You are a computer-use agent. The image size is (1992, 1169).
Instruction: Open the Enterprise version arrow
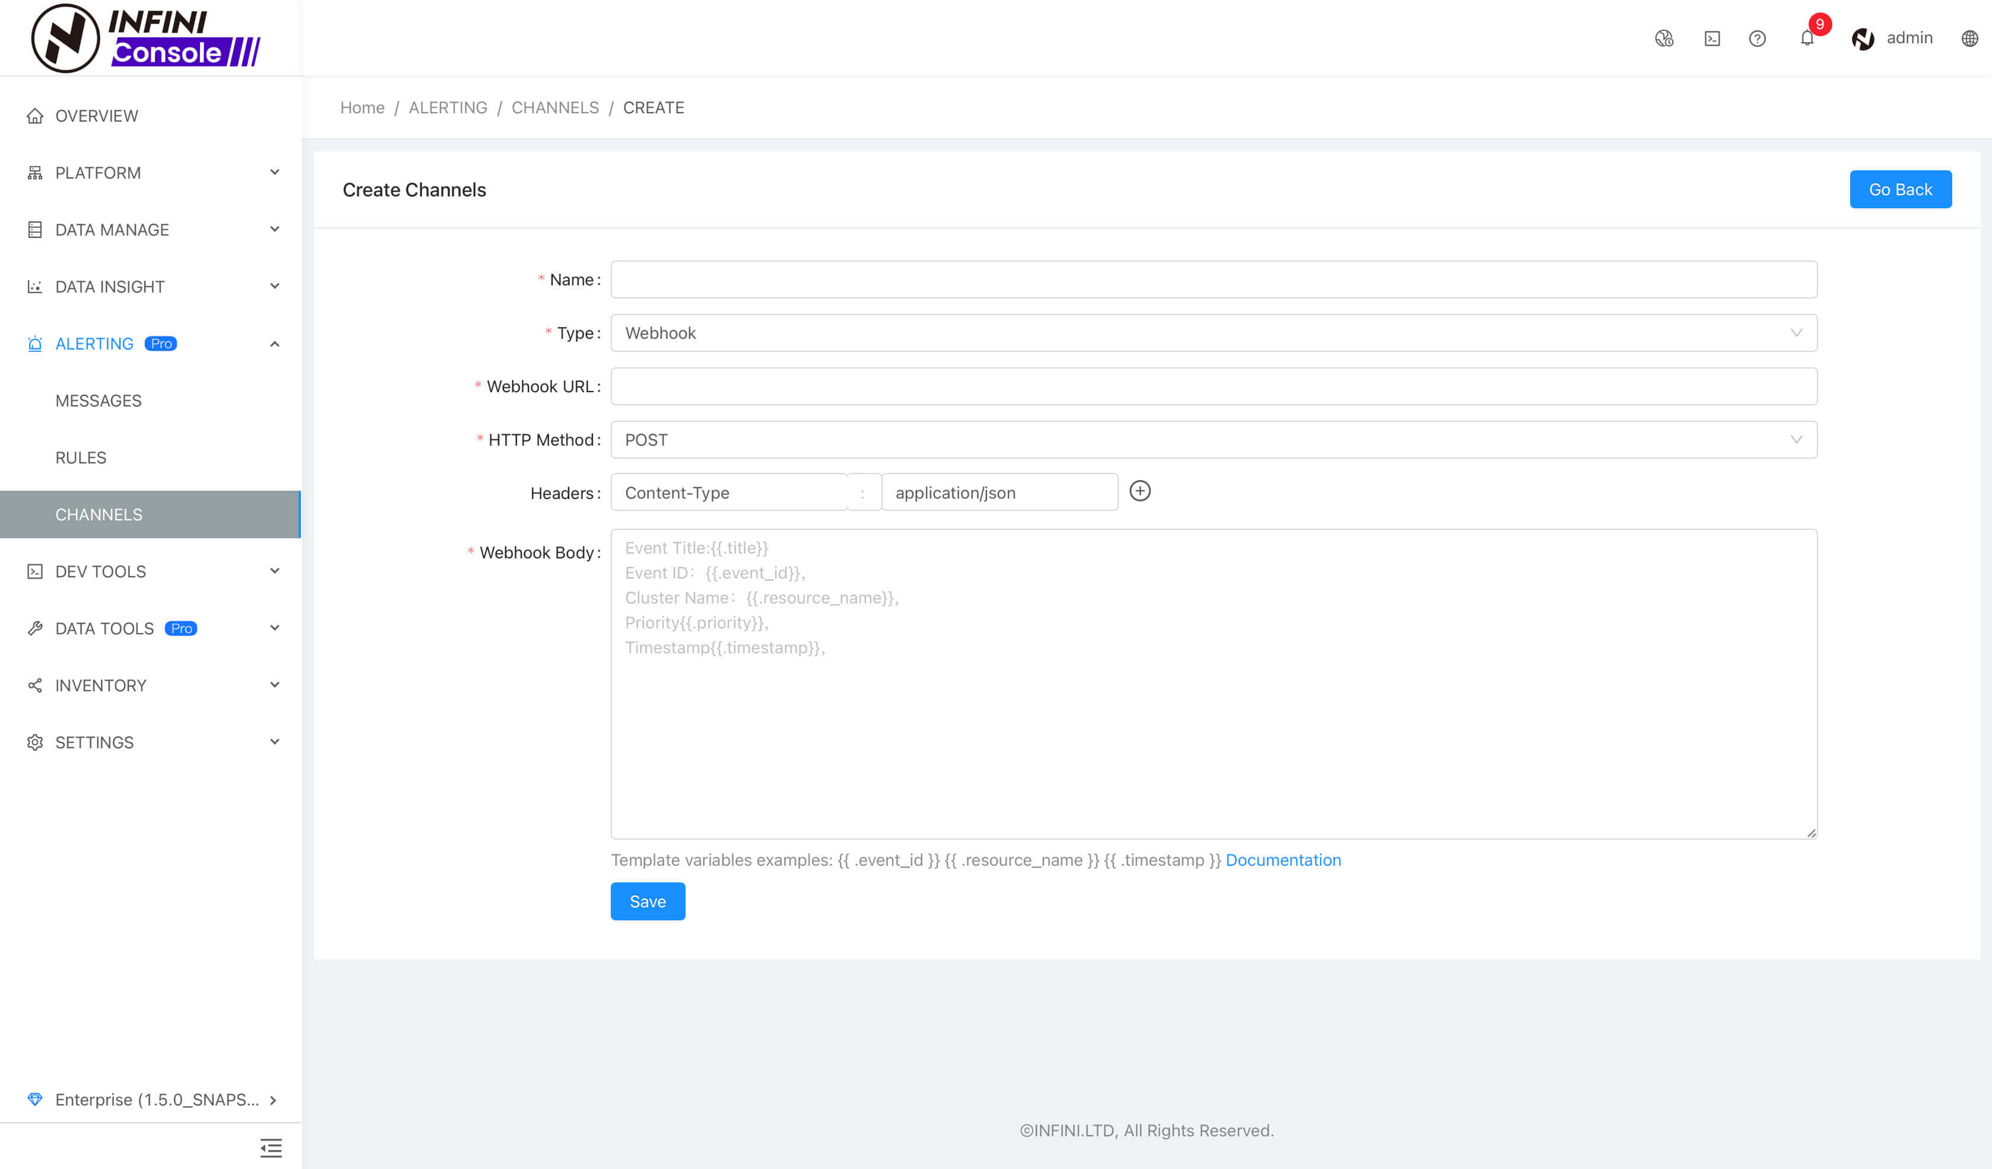(x=272, y=1100)
